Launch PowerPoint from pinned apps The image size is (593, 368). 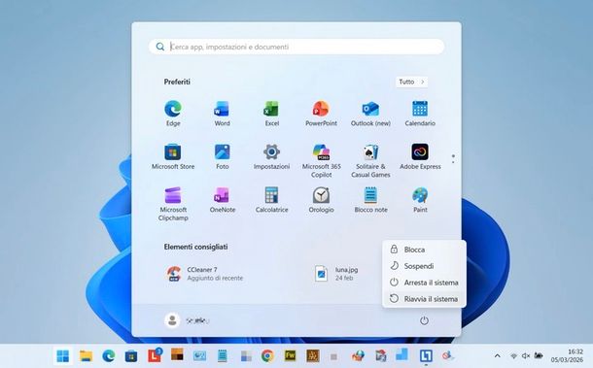[321, 113]
